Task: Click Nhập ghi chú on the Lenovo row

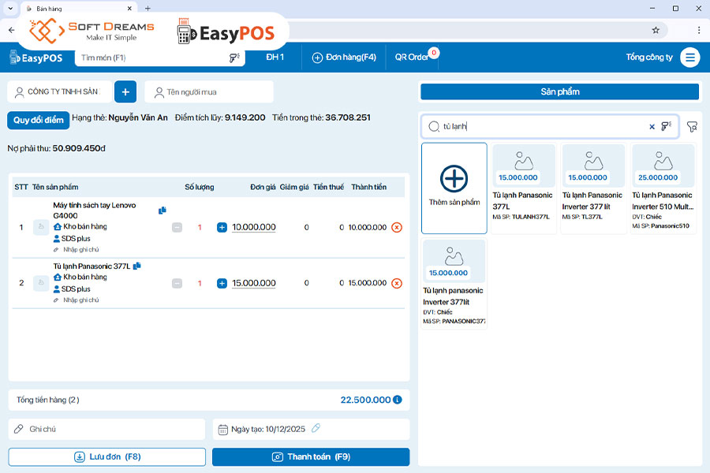Action: click(79, 250)
